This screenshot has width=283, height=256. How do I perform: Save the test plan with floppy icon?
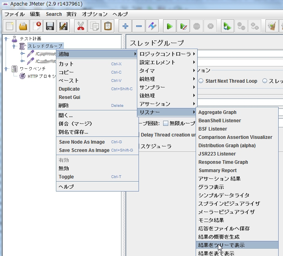(50, 26)
